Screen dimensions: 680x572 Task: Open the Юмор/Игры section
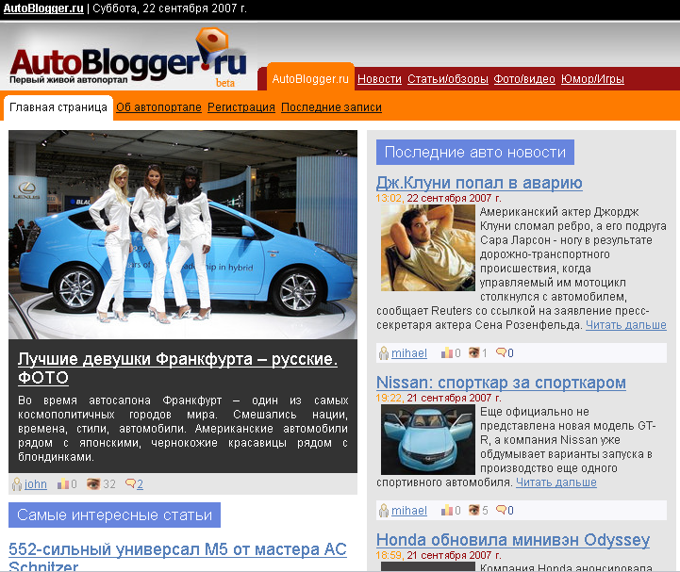[x=592, y=79]
